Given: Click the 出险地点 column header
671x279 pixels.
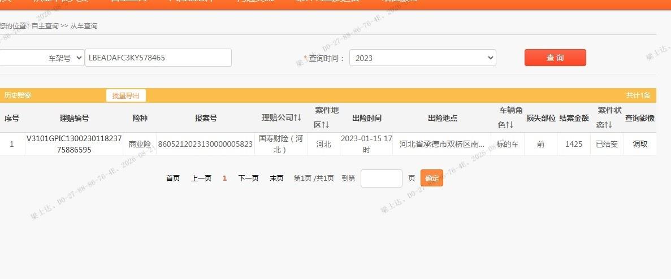Looking at the screenshot, I should 443,118.
